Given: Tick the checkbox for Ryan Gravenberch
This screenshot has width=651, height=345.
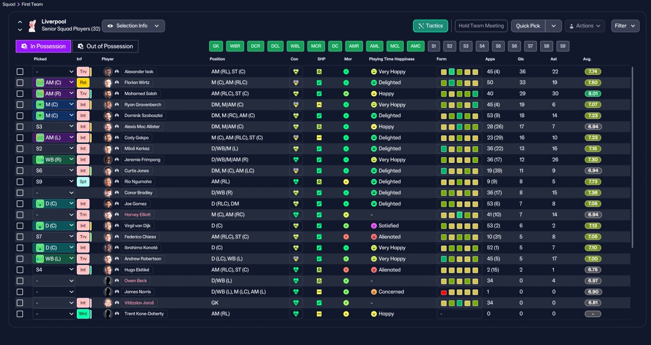Looking at the screenshot, I should [x=20, y=105].
